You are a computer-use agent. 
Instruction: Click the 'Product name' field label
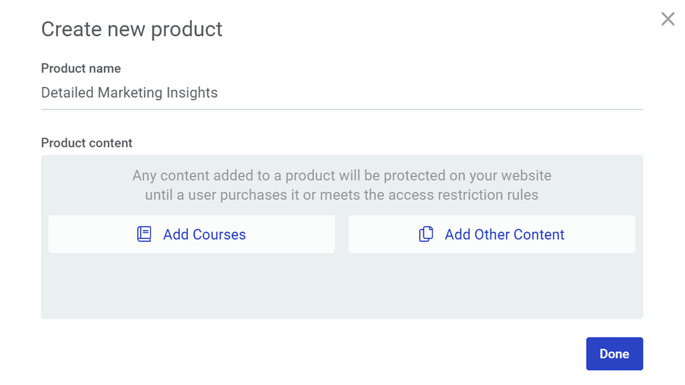(x=81, y=68)
